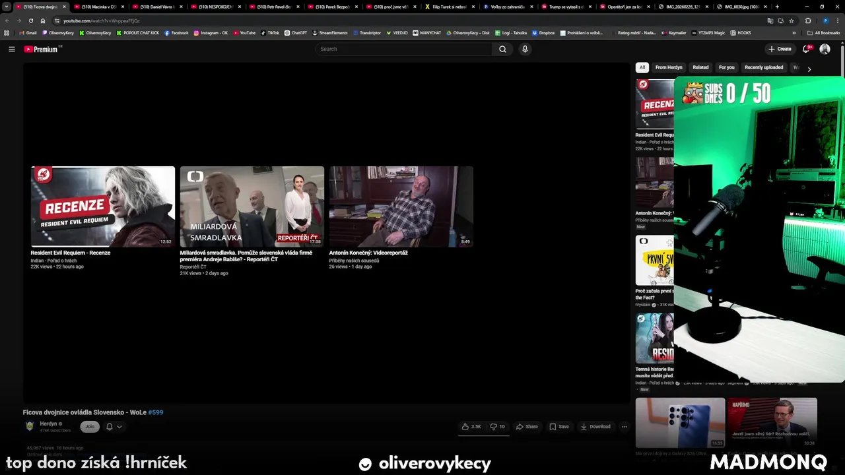The image size is (845, 475).
Task: Open the browser extensions puzzle icon
Action: pyautogui.click(x=808, y=20)
